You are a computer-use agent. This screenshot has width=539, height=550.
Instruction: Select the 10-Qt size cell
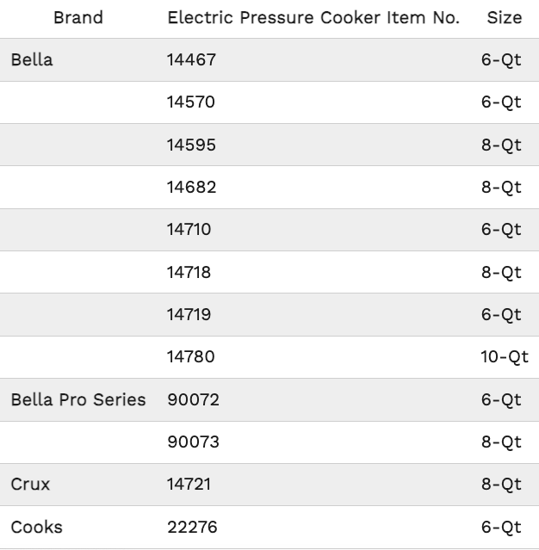coord(505,356)
